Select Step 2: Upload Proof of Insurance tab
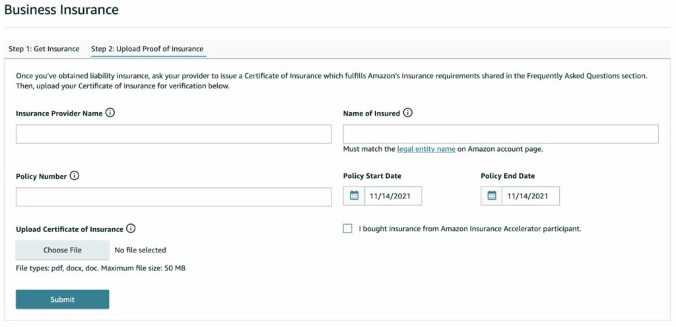The width and height of the screenshot is (676, 327). coord(147,49)
